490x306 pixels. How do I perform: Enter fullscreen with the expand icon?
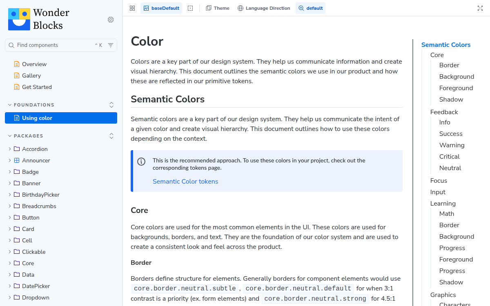480,8
